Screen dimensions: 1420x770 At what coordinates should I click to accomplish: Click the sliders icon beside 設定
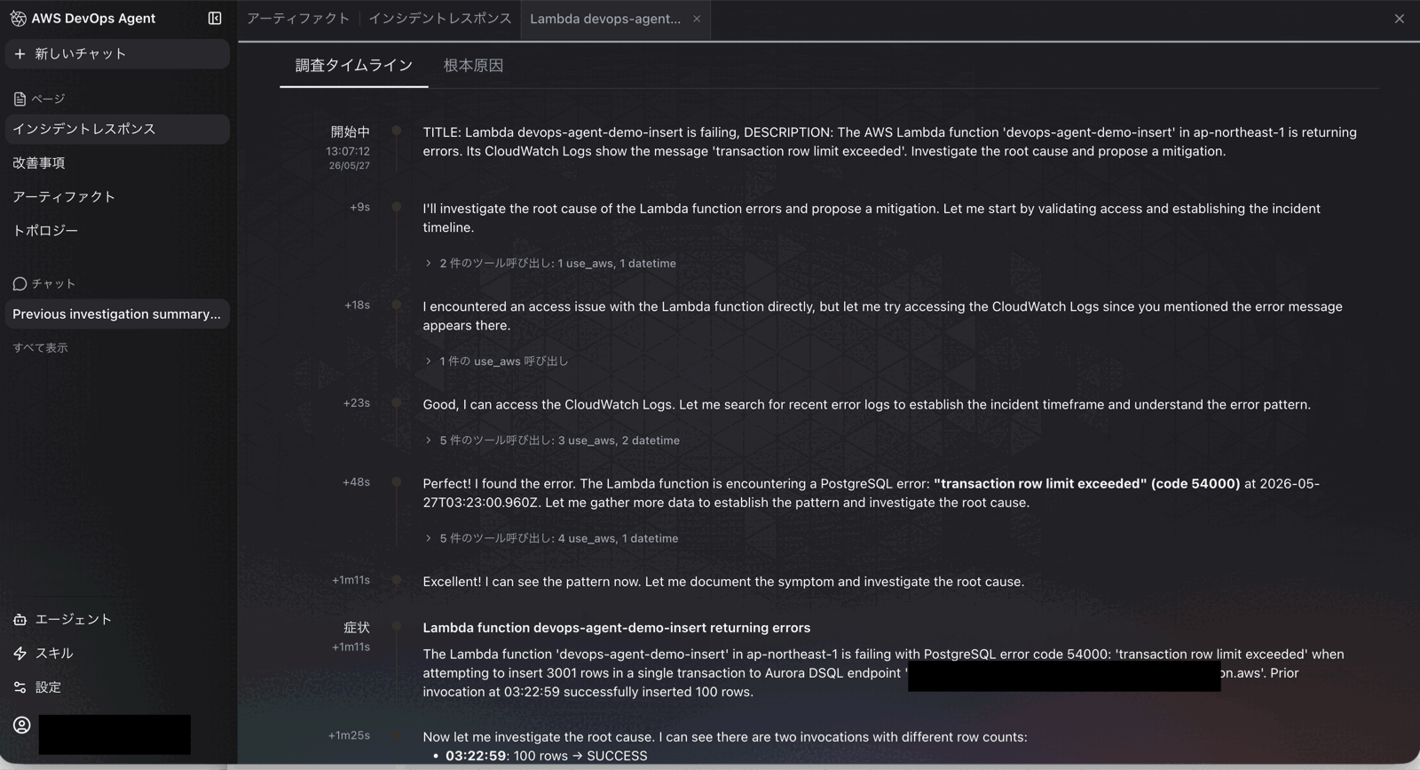tap(20, 687)
